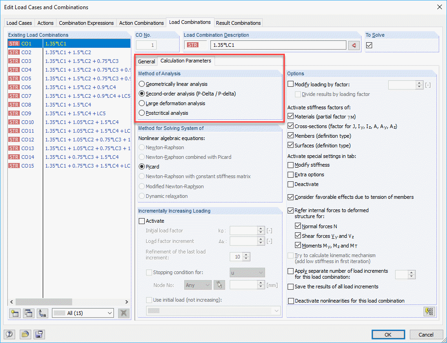The height and width of the screenshot is (343, 447).
Task: Create a new load combination icon
Action: (14, 313)
